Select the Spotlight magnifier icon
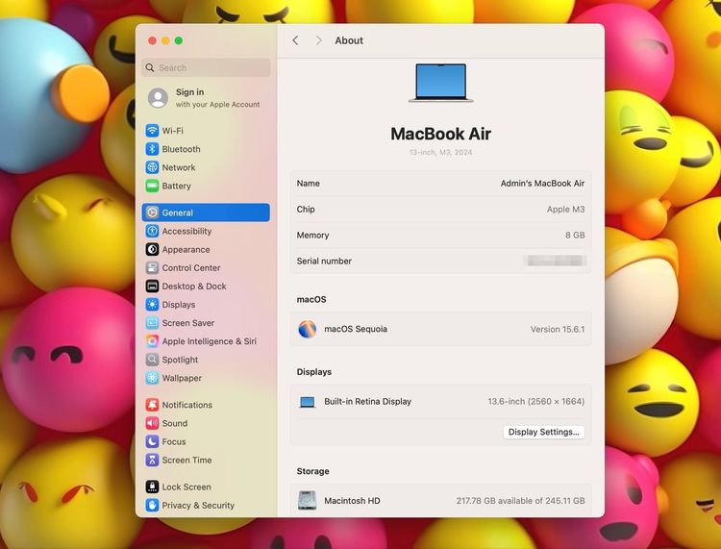Screen dimensions: 721x549 (x=152, y=360)
